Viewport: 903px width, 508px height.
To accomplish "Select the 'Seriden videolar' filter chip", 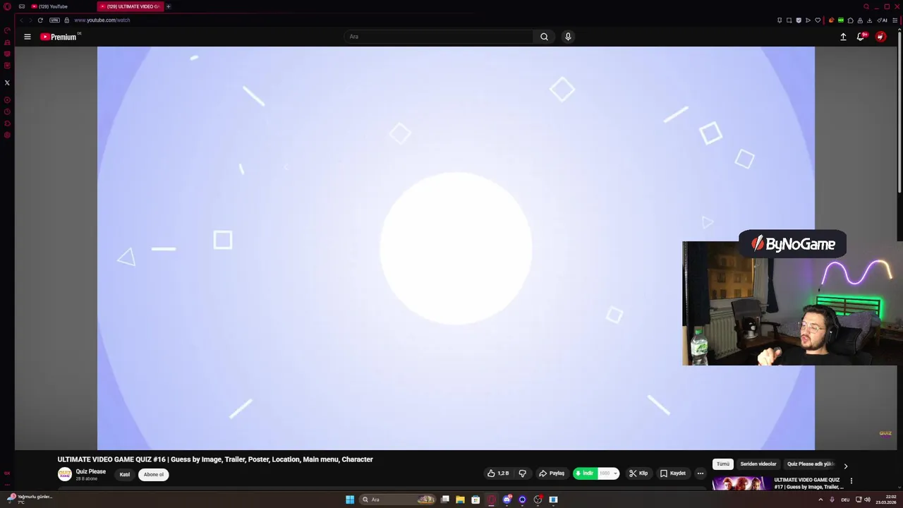I will click(758, 464).
